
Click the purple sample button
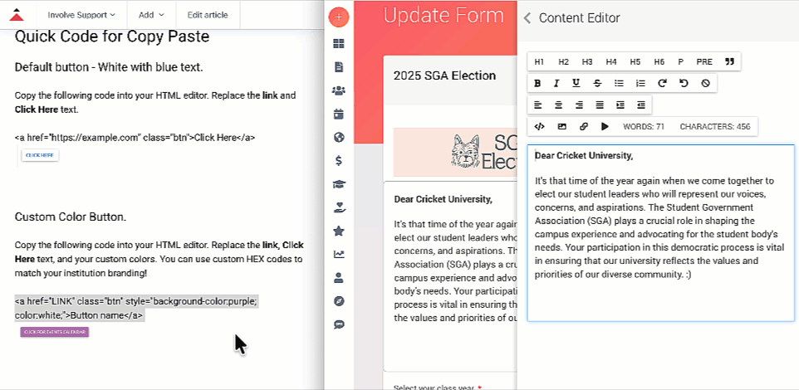55,332
